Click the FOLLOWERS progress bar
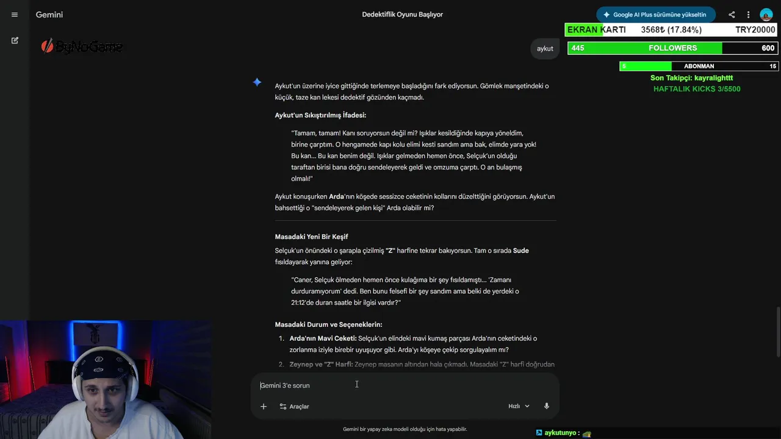This screenshot has height=439, width=781. 672,48
